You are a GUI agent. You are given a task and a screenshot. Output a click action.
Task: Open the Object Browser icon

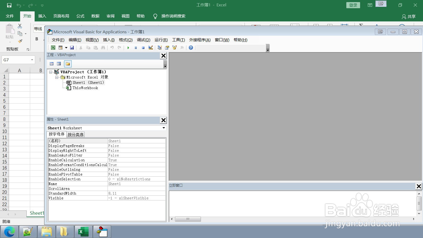click(174, 48)
